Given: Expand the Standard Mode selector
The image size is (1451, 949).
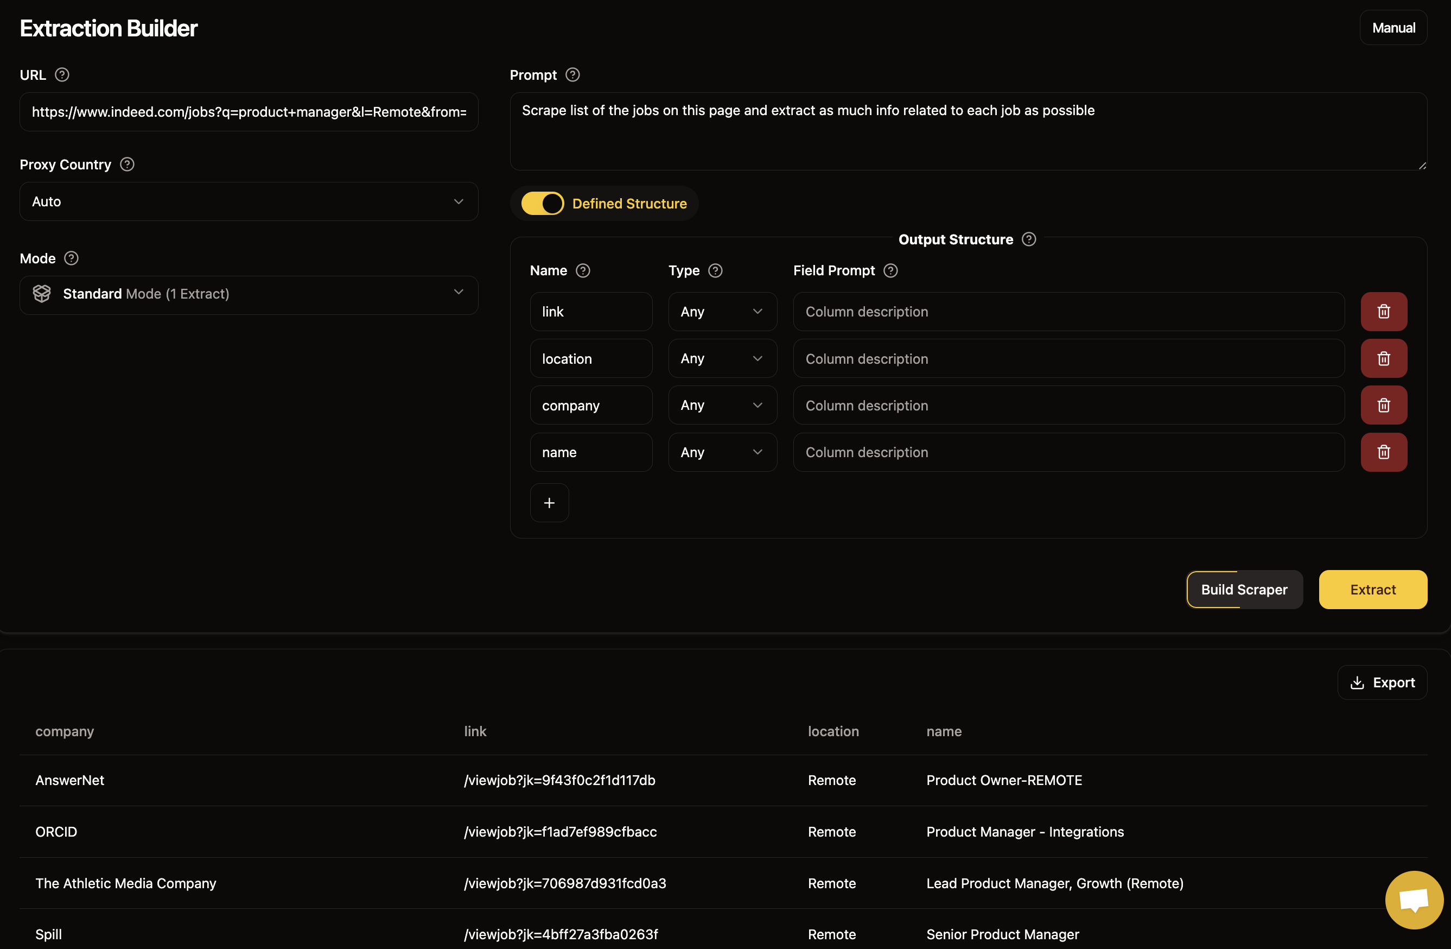Looking at the screenshot, I should [x=249, y=294].
